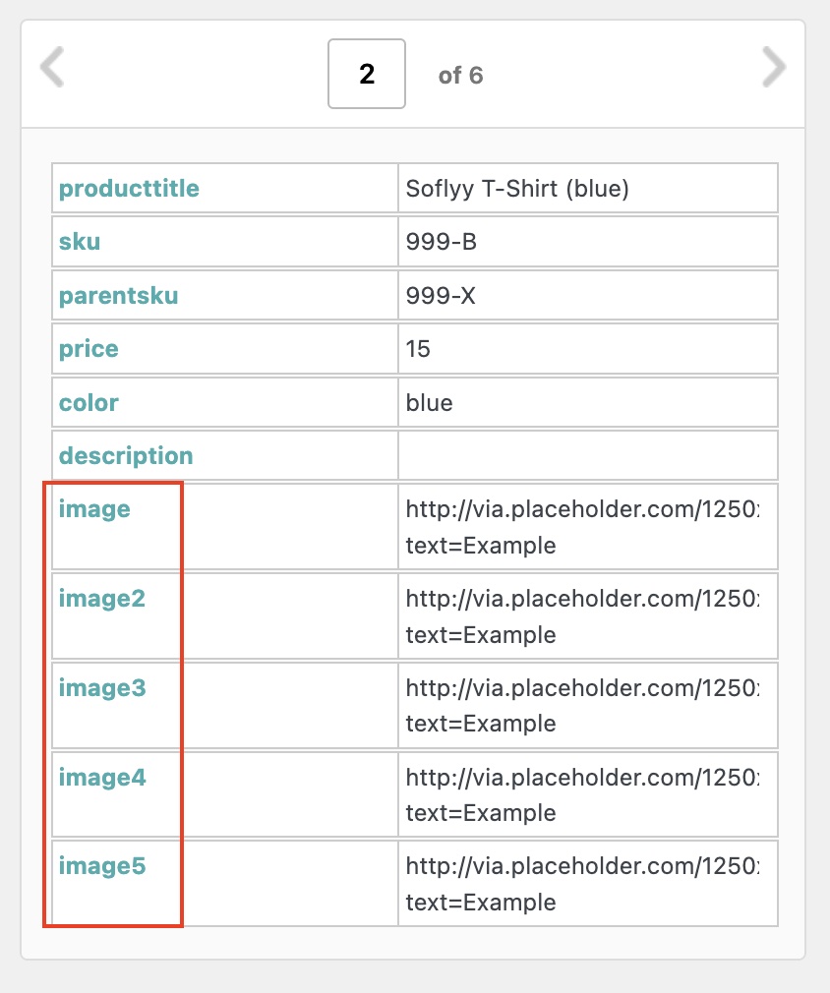Click the next page arrow
Screen dimensions: 830x993
pos(774,68)
